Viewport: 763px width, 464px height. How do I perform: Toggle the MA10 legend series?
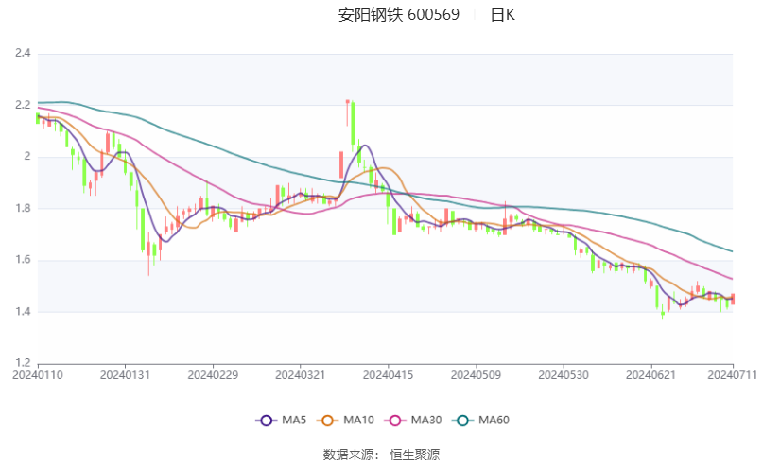345,421
